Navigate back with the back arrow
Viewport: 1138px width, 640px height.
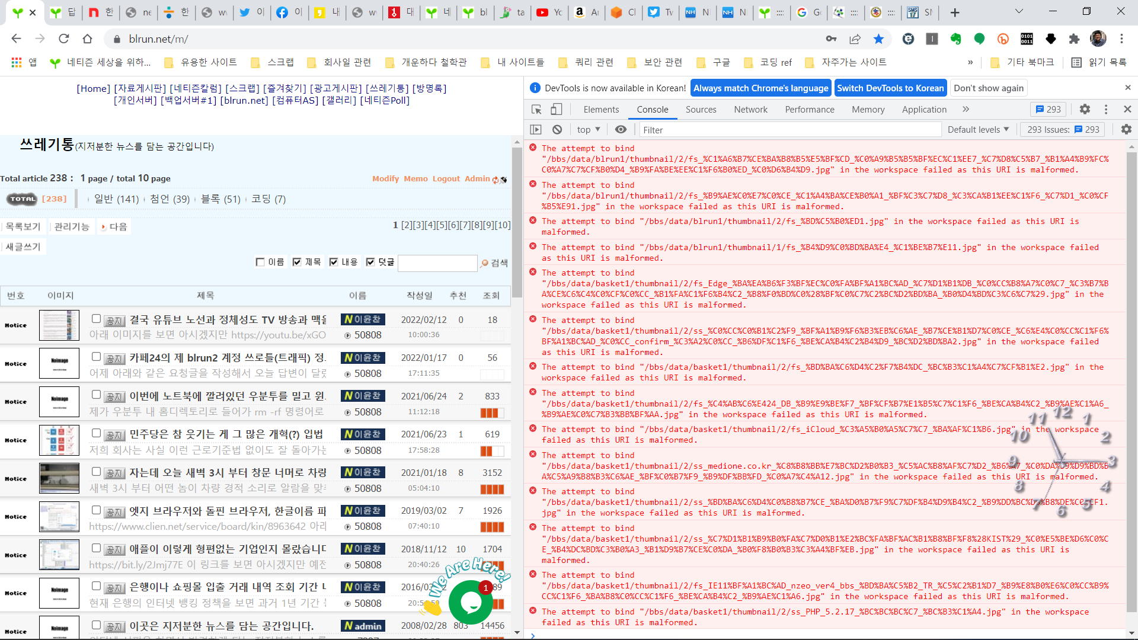[16, 39]
